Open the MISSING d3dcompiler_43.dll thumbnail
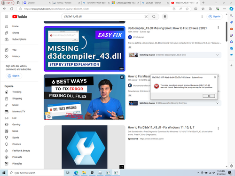The height and width of the screenshot is (176, 235). (85, 49)
